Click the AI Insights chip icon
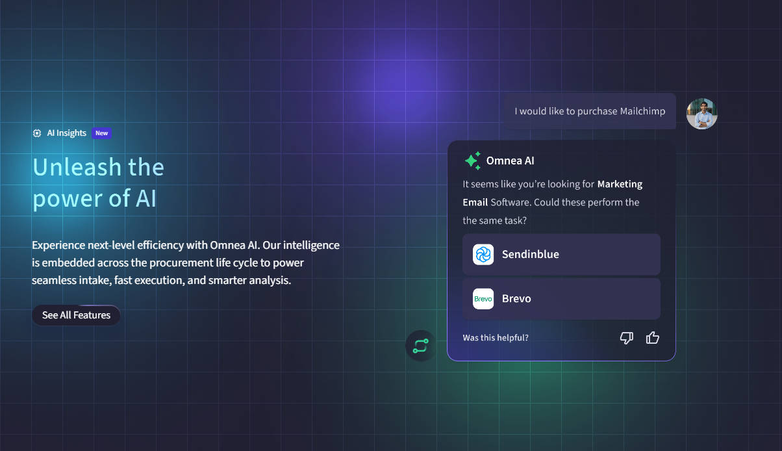The width and height of the screenshot is (782, 451). (x=37, y=133)
